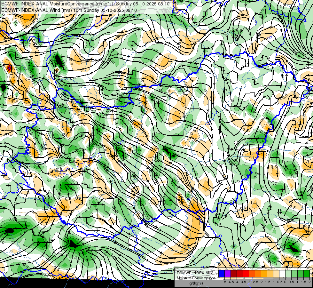Click the palest green legend swatch
This screenshot has height=288, width=313.
(x=288, y=274)
